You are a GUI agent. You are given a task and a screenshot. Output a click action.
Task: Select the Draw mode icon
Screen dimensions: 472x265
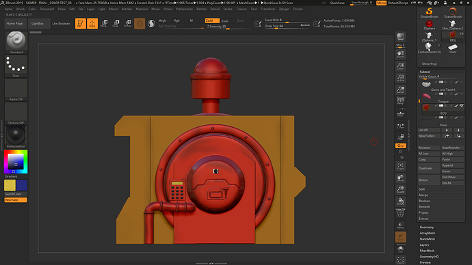click(92, 23)
